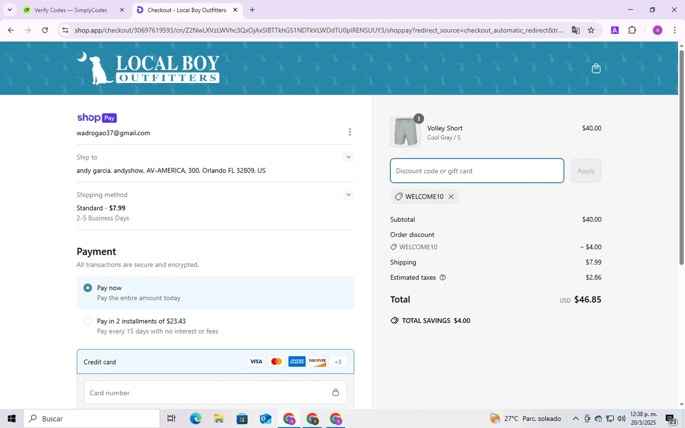Open Chrome's three-dot menu
The image size is (685, 428).
674,30
